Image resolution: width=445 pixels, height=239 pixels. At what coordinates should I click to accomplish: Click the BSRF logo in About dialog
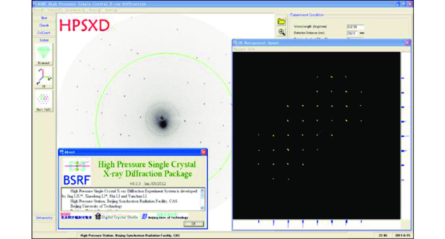77,171
